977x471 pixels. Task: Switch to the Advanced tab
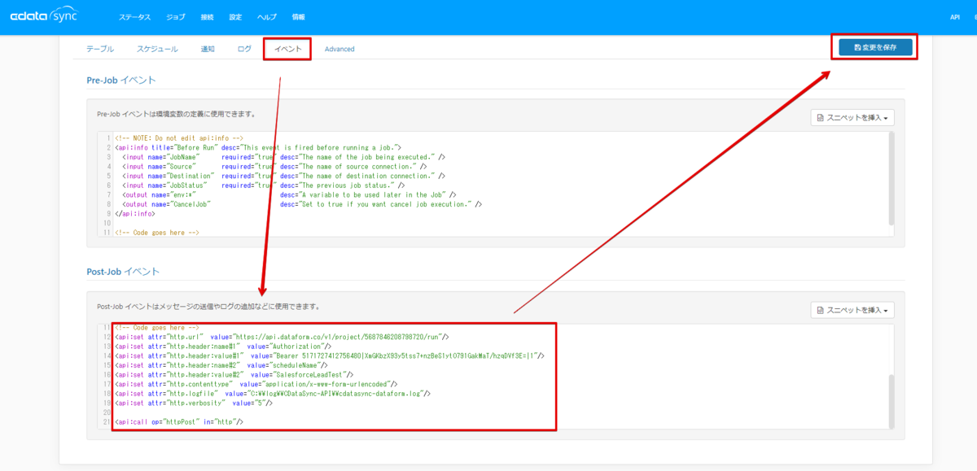click(340, 49)
